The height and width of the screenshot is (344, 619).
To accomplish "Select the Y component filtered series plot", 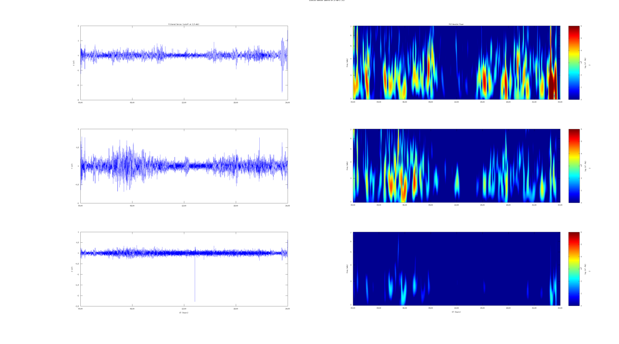I will 184,166.
